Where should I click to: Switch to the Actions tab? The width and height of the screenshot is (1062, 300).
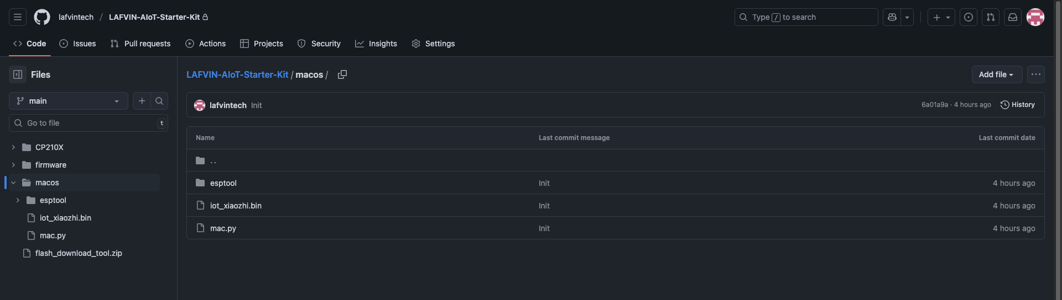(x=206, y=44)
